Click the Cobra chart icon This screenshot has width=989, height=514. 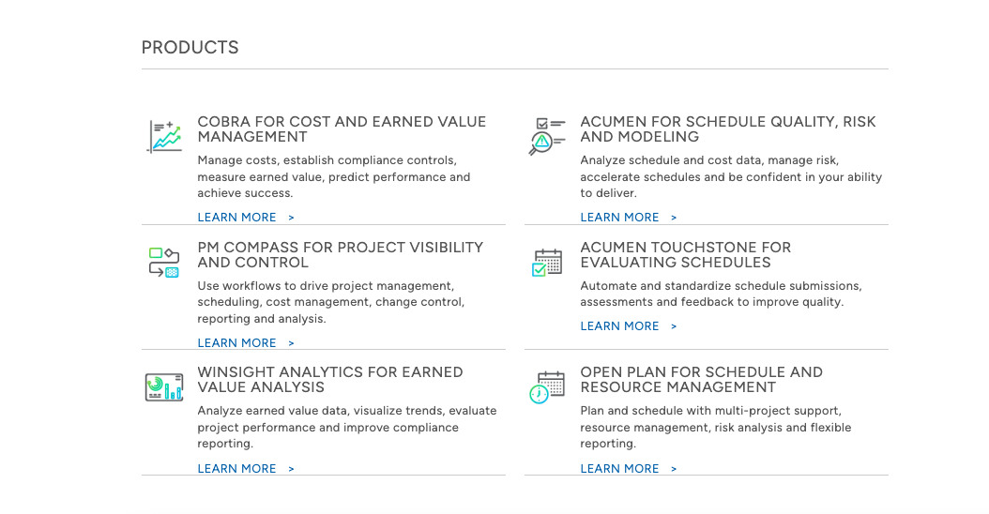click(x=164, y=136)
